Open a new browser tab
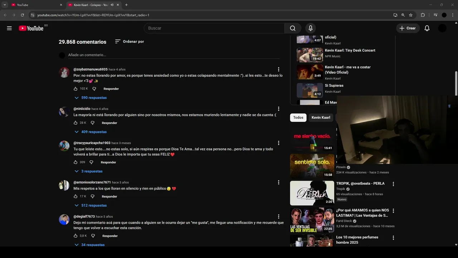 coord(126,5)
